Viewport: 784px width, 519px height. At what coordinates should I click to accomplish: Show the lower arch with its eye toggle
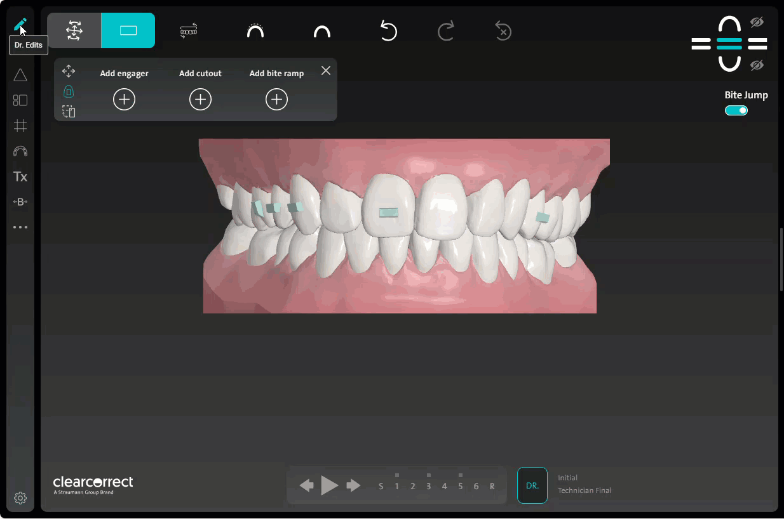757,65
